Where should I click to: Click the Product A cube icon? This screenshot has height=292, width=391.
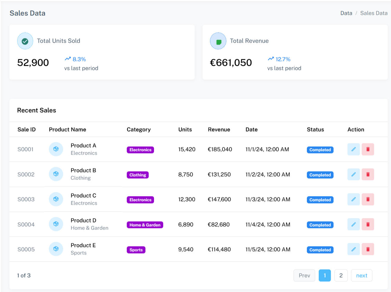[56, 149]
